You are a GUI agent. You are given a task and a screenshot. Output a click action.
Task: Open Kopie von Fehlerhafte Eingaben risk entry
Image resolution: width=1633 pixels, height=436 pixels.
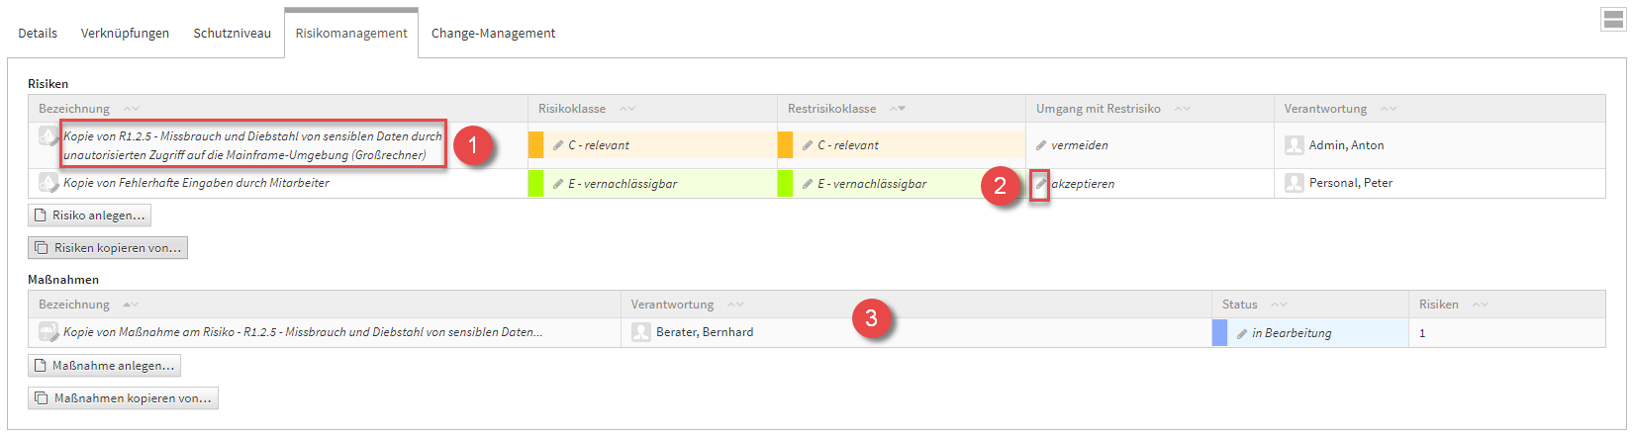coord(196,183)
